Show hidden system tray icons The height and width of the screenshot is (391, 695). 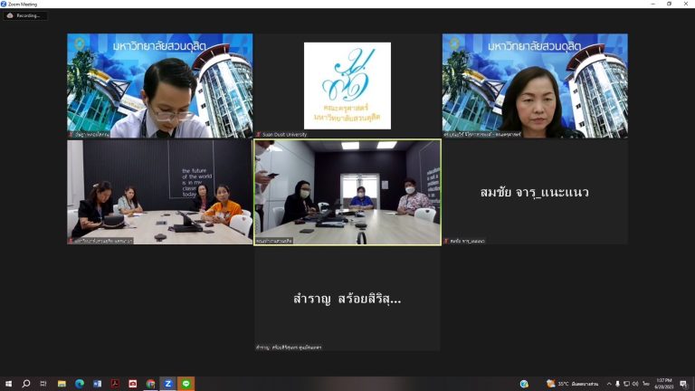pos(609,384)
